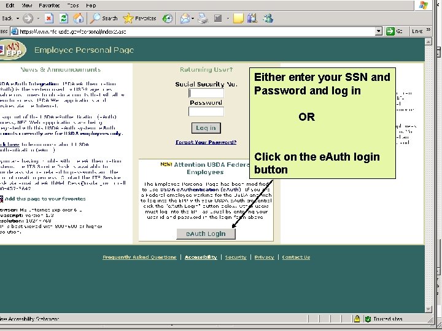
Task: Click the Forward arrow button
Action: point(28,18)
